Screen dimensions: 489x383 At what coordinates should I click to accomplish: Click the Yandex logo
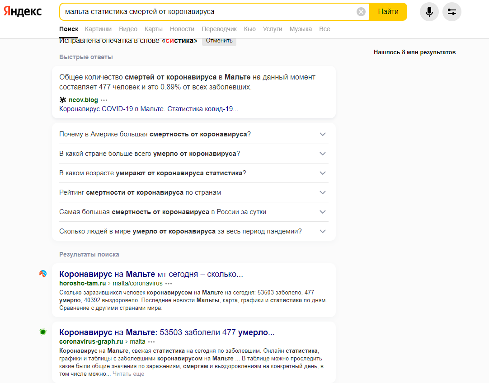tap(23, 12)
